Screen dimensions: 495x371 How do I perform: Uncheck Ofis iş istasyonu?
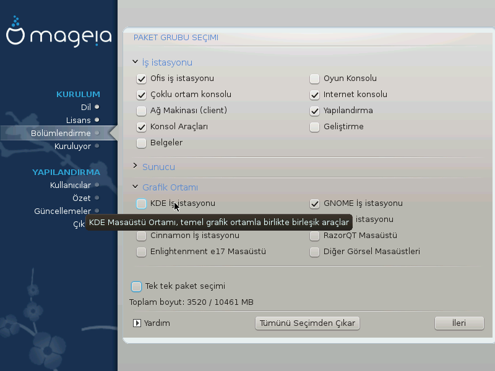[x=141, y=79]
